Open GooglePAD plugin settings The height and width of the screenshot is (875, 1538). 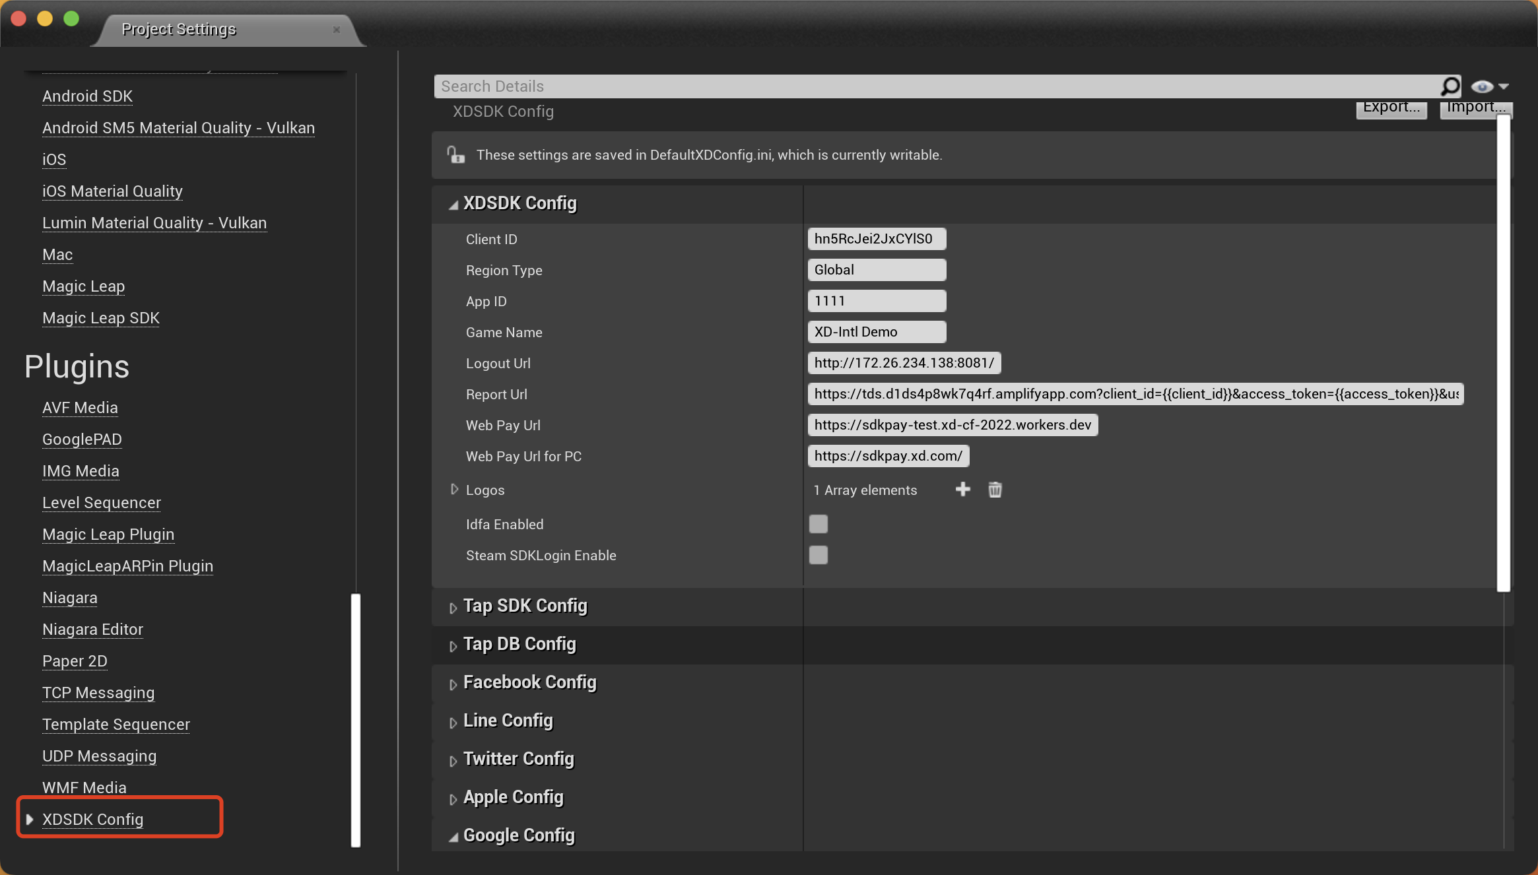coord(82,439)
